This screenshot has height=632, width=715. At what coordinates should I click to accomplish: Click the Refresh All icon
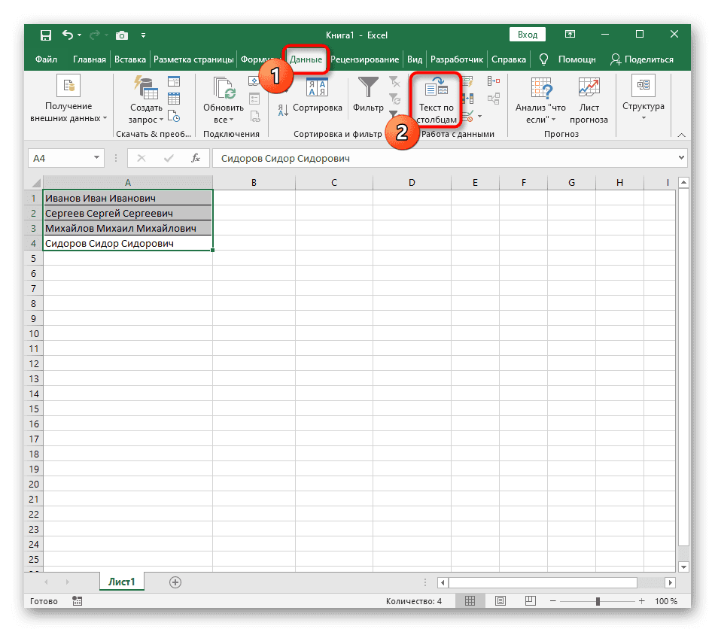point(222,90)
